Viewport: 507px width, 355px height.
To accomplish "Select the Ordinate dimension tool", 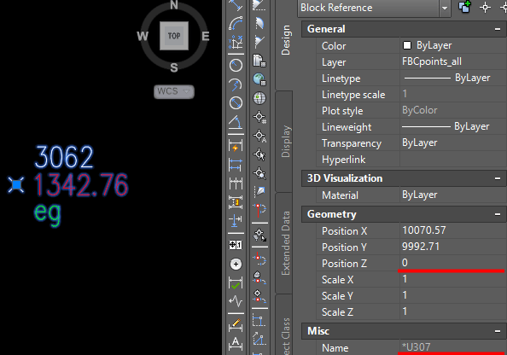I will pos(236,42).
